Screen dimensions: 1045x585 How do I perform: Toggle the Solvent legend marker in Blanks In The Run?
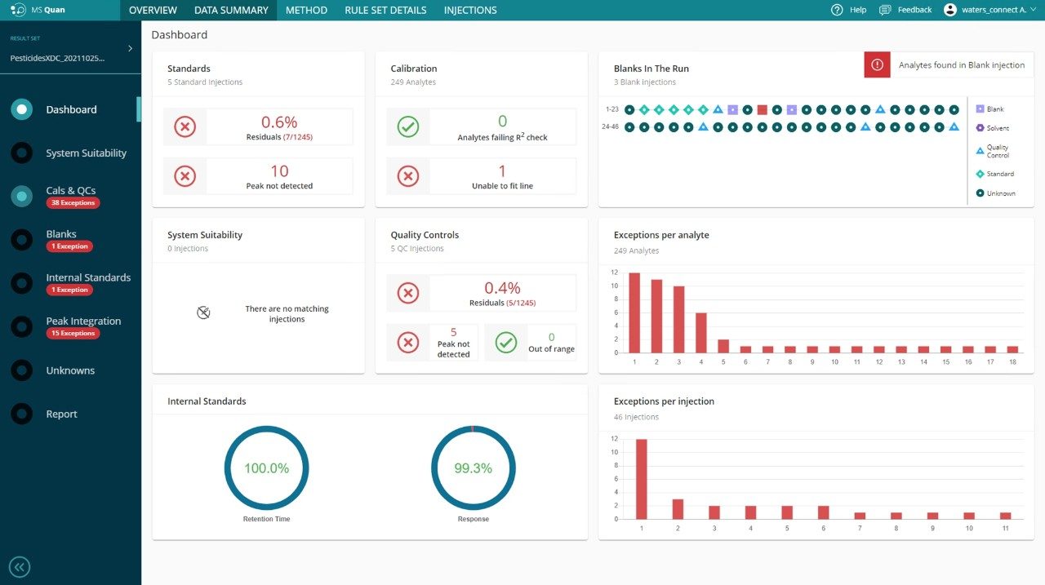point(980,127)
